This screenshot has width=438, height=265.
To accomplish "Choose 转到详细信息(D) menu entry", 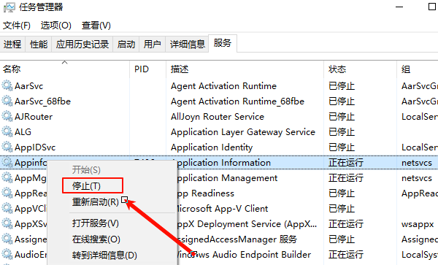I will pyautogui.click(x=104, y=255).
